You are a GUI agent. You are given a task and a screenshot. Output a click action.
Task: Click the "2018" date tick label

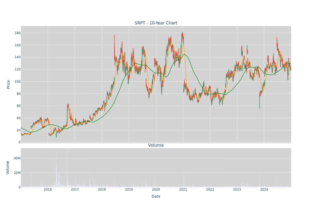[102, 190]
